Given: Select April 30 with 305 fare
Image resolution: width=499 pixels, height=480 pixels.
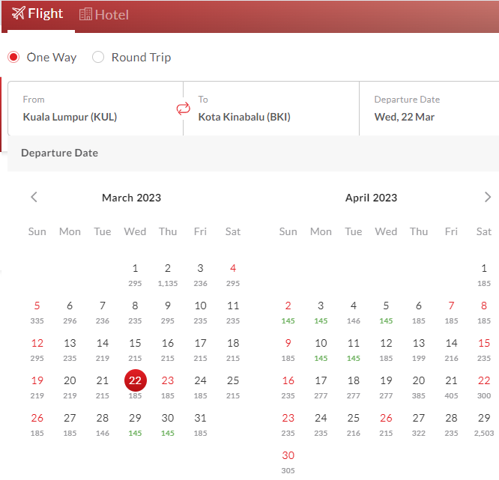Looking at the screenshot, I should point(288,460).
